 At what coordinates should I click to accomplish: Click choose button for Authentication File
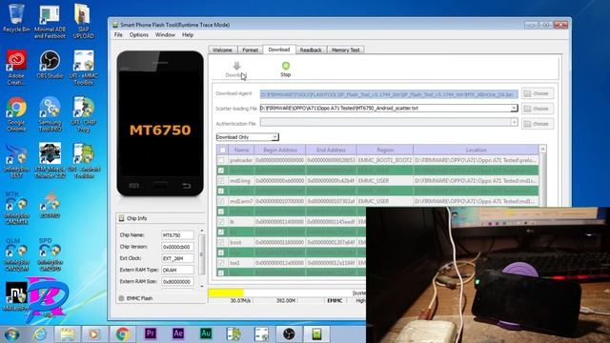pos(538,124)
